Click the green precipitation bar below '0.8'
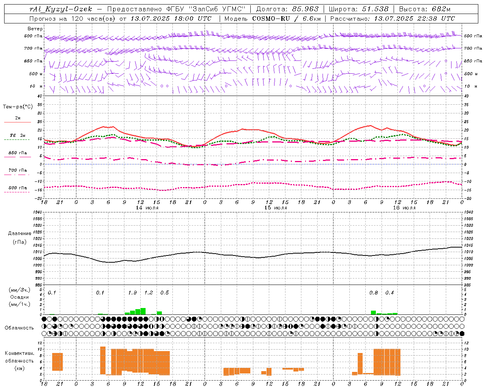Viewport: 484px width, 387px height. [374, 313]
